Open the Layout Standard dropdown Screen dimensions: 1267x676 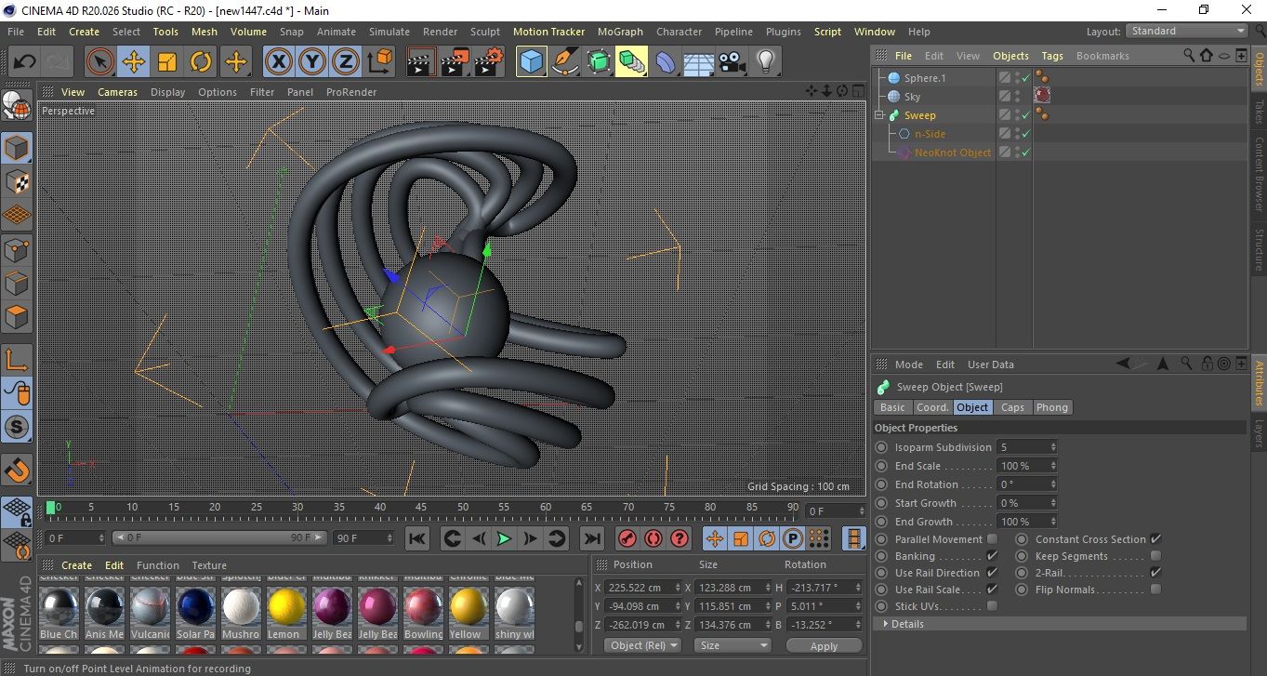coord(1187,31)
